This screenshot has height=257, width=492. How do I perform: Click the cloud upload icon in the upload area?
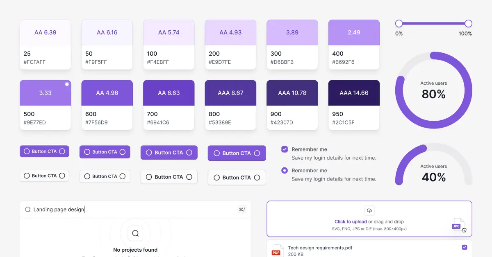369,210
